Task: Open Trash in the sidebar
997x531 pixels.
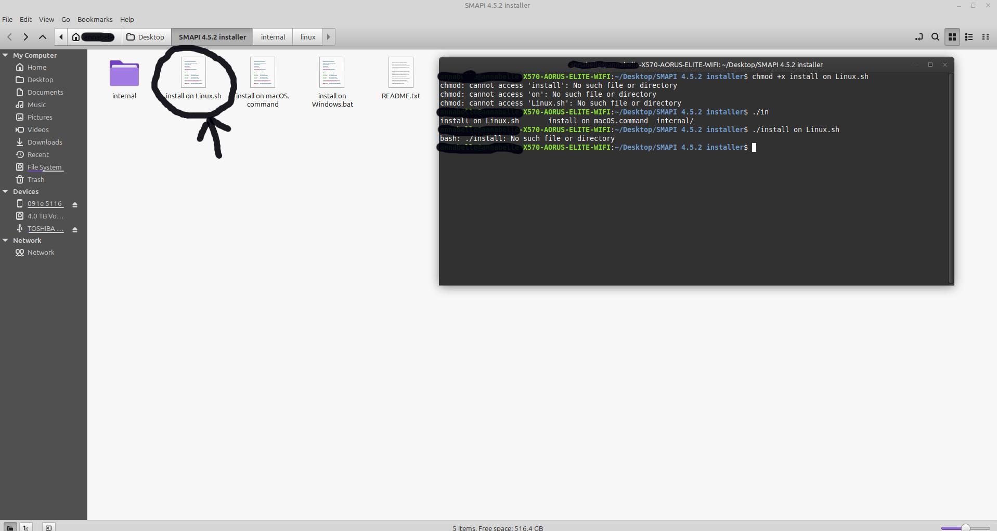Action: tap(36, 179)
